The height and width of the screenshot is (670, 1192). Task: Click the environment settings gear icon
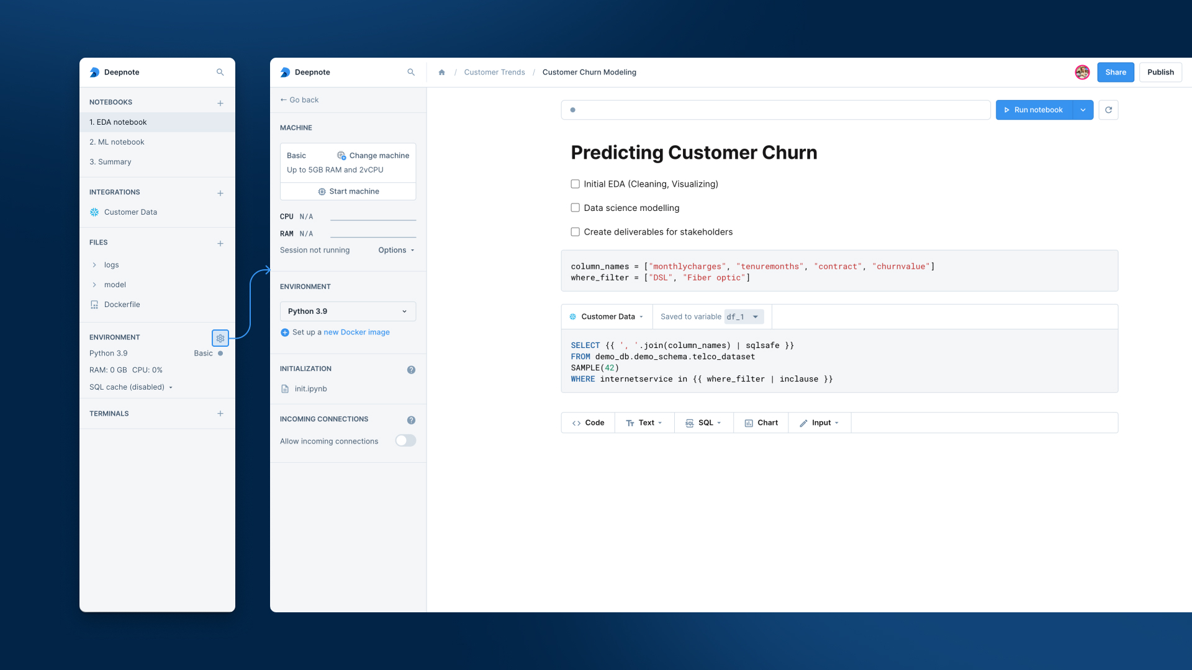pyautogui.click(x=220, y=338)
